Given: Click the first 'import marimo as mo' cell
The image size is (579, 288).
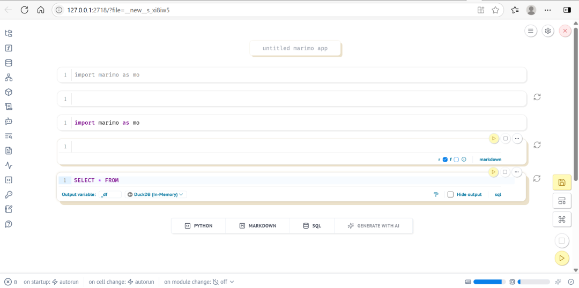Looking at the screenshot, I should point(292,75).
